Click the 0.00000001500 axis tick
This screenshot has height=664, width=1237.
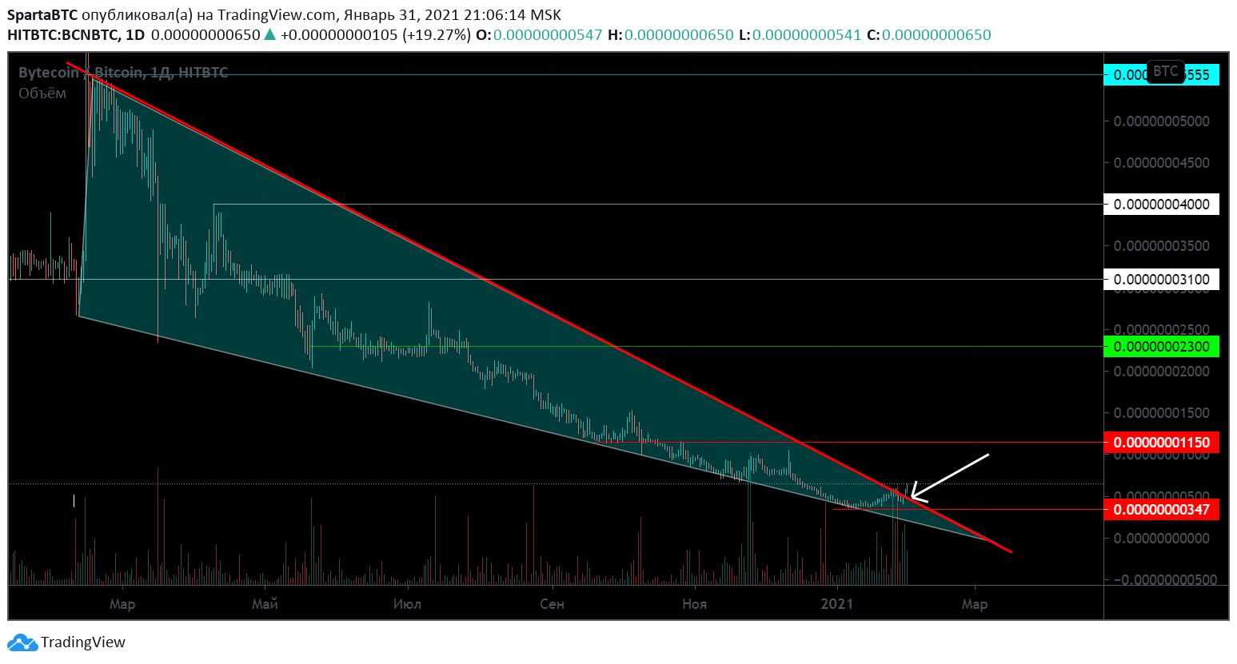click(1162, 412)
